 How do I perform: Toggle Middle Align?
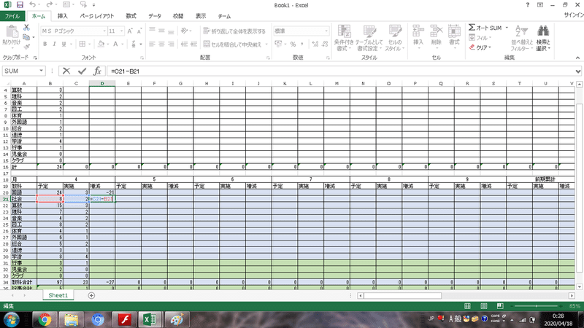(161, 31)
